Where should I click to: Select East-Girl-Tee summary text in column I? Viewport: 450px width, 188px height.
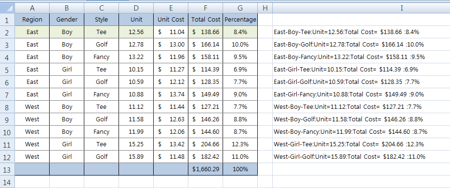point(346,70)
